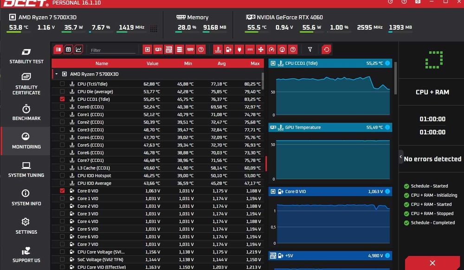Select the 'Schedule - Completed' log entry
Screen dimensions: 464x270
(x=429, y=223)
